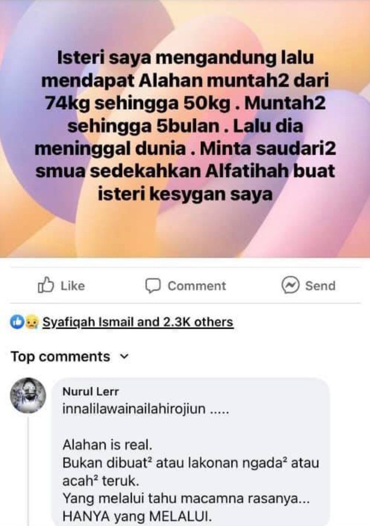Viewport: 370px width, 526px height.
Task: Click the post text about Isteri saya mengandung
Action: point(185,126)
